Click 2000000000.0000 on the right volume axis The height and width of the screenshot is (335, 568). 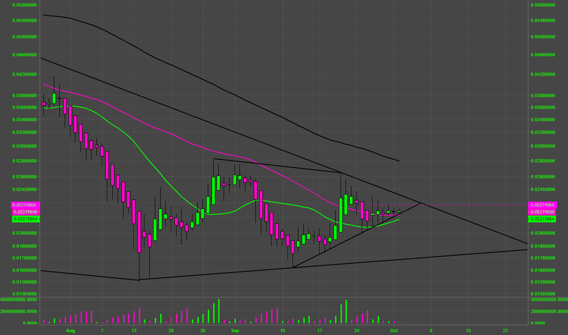(x=549, y=311)
